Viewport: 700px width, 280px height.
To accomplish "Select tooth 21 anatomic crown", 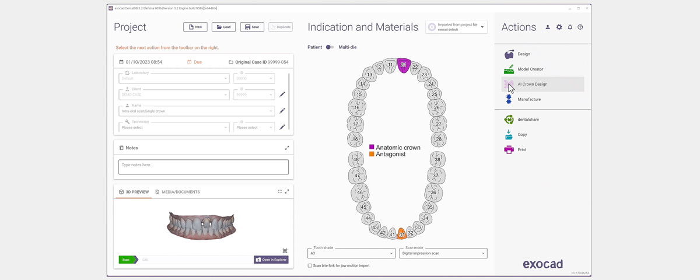I will click(403, 65).
